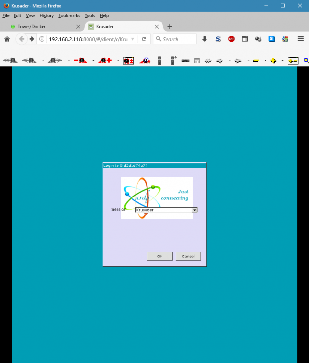The image size is (309, 363).
Task: Open the Bookmarks menu
Action: [x=69, y=15]
